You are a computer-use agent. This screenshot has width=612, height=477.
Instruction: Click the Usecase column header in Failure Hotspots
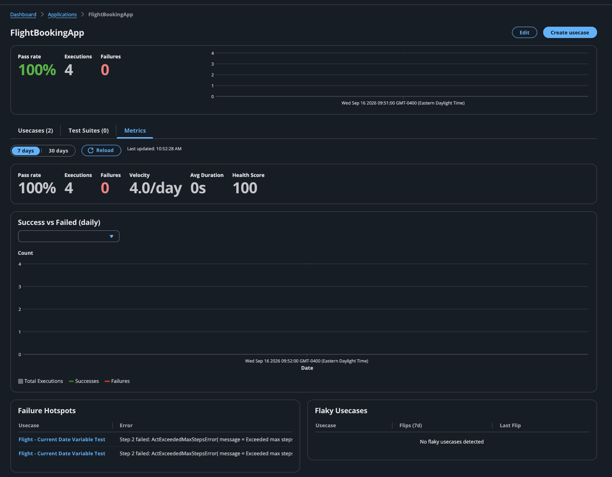click(x=29, y=425)
